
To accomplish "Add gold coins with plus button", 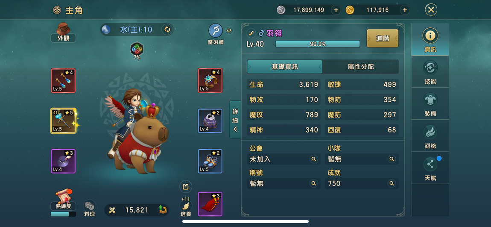I will click(405, 10).
